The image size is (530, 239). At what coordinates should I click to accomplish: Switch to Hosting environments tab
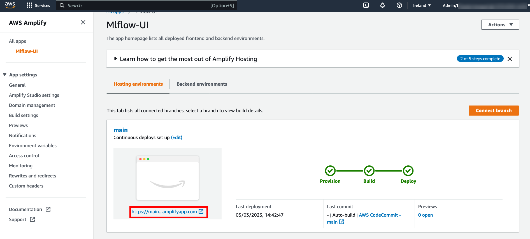[x=138, y=84]
